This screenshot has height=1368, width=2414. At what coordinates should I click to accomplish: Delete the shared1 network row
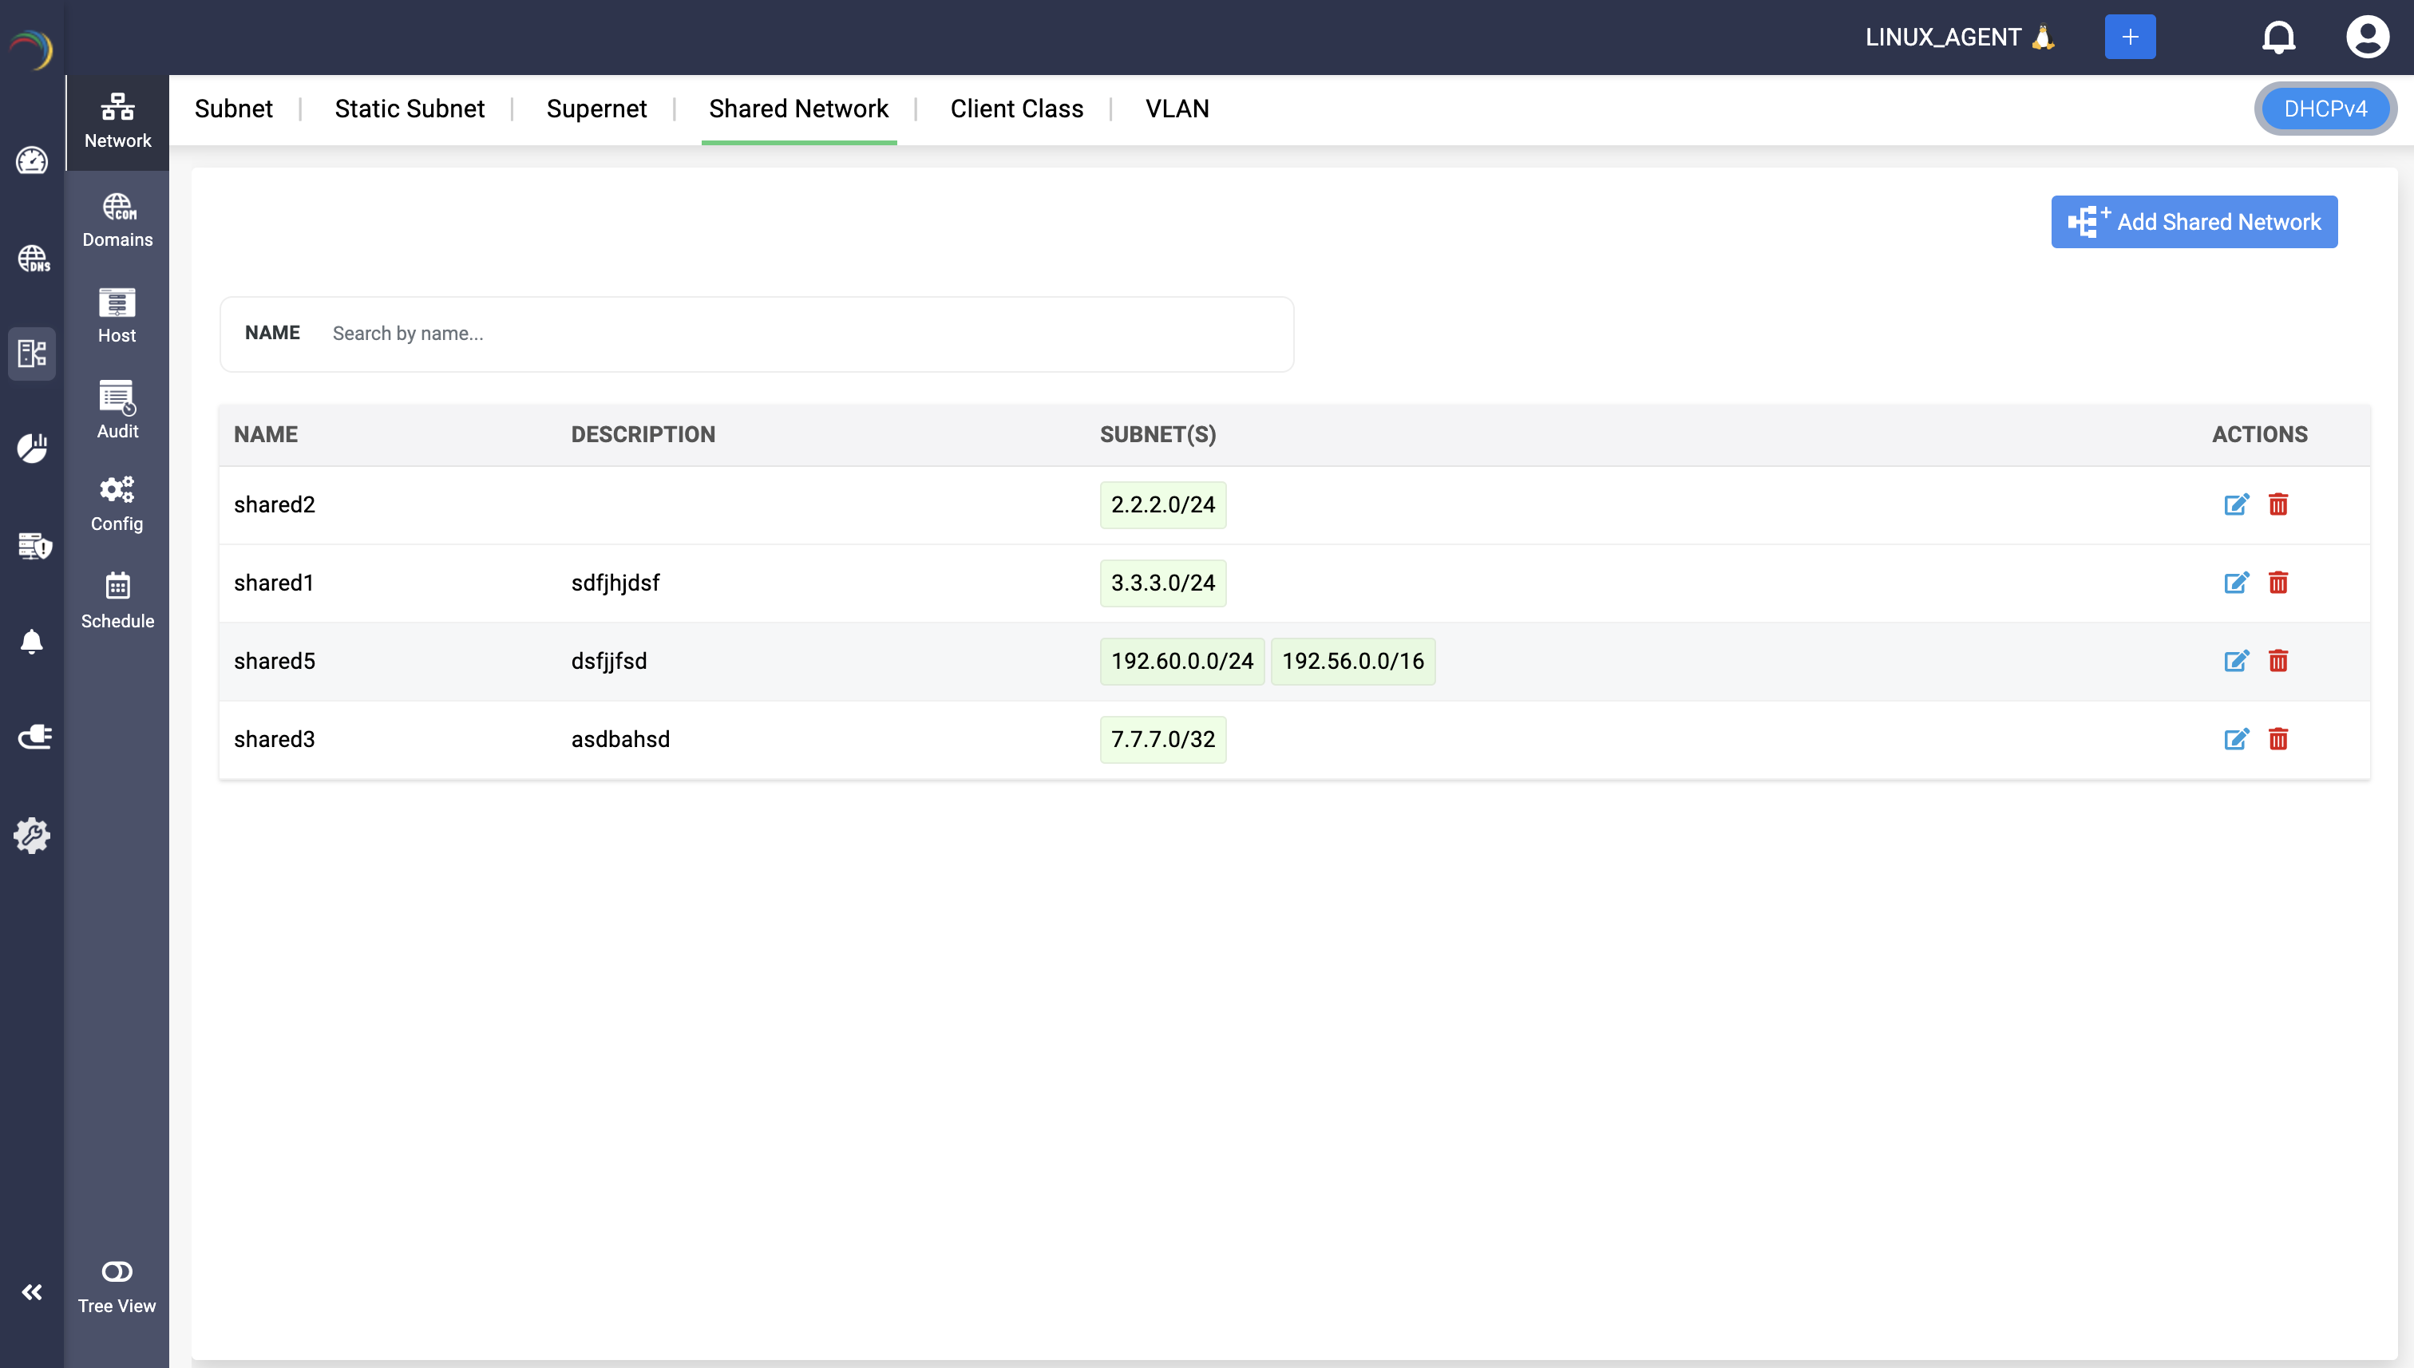[2277, 583]
